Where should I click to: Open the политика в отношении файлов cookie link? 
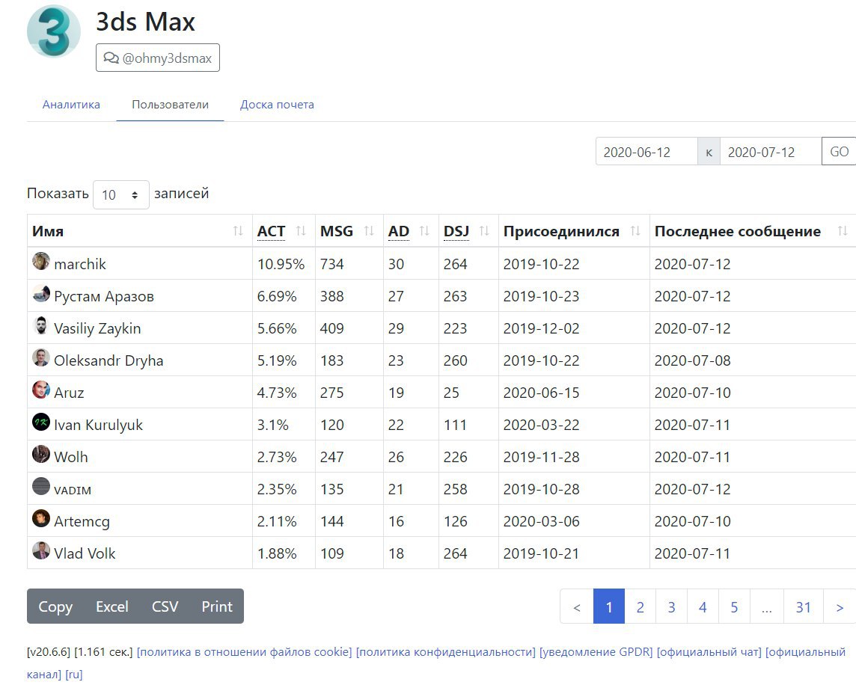[x=244, y=651]
